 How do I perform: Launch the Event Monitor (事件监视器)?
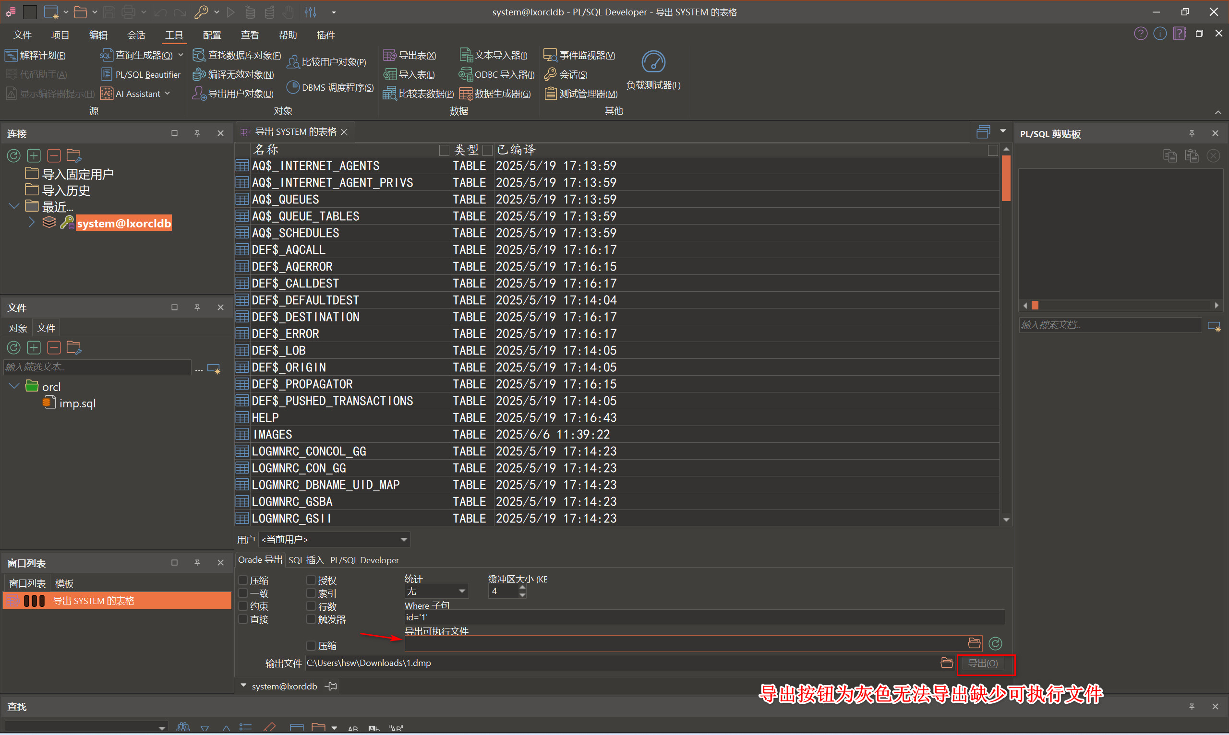click(579, 55)
